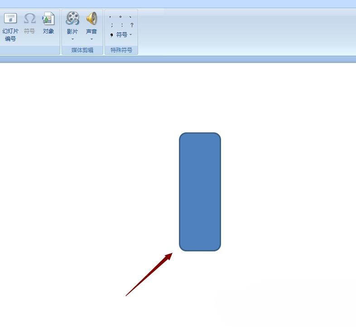Click the greyed-out Ω 符号 symbol icon

(29, 19)
